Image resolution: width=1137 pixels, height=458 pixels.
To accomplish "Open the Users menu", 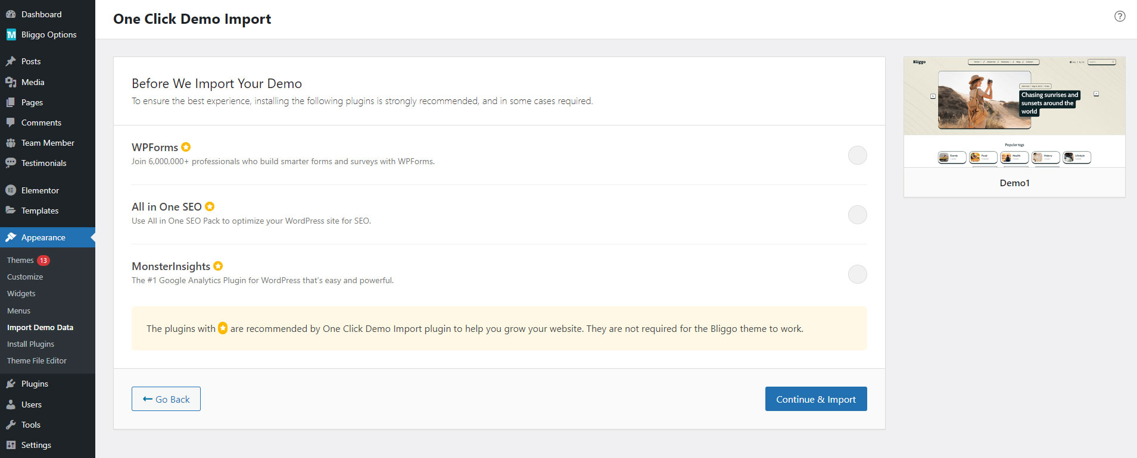I will [48, 404].
